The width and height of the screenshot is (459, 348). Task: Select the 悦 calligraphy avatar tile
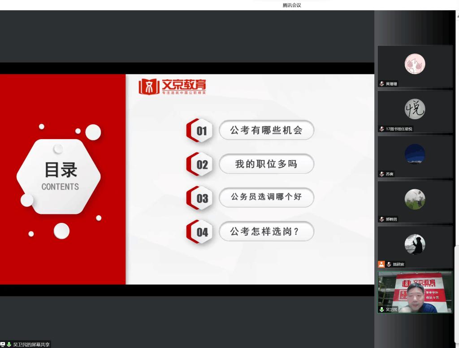pyautogui.click(x=415, y=109)
